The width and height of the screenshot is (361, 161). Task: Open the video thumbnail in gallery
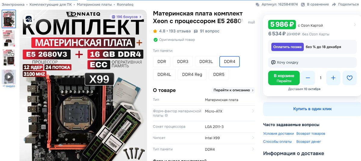click(x=9, y=77)
